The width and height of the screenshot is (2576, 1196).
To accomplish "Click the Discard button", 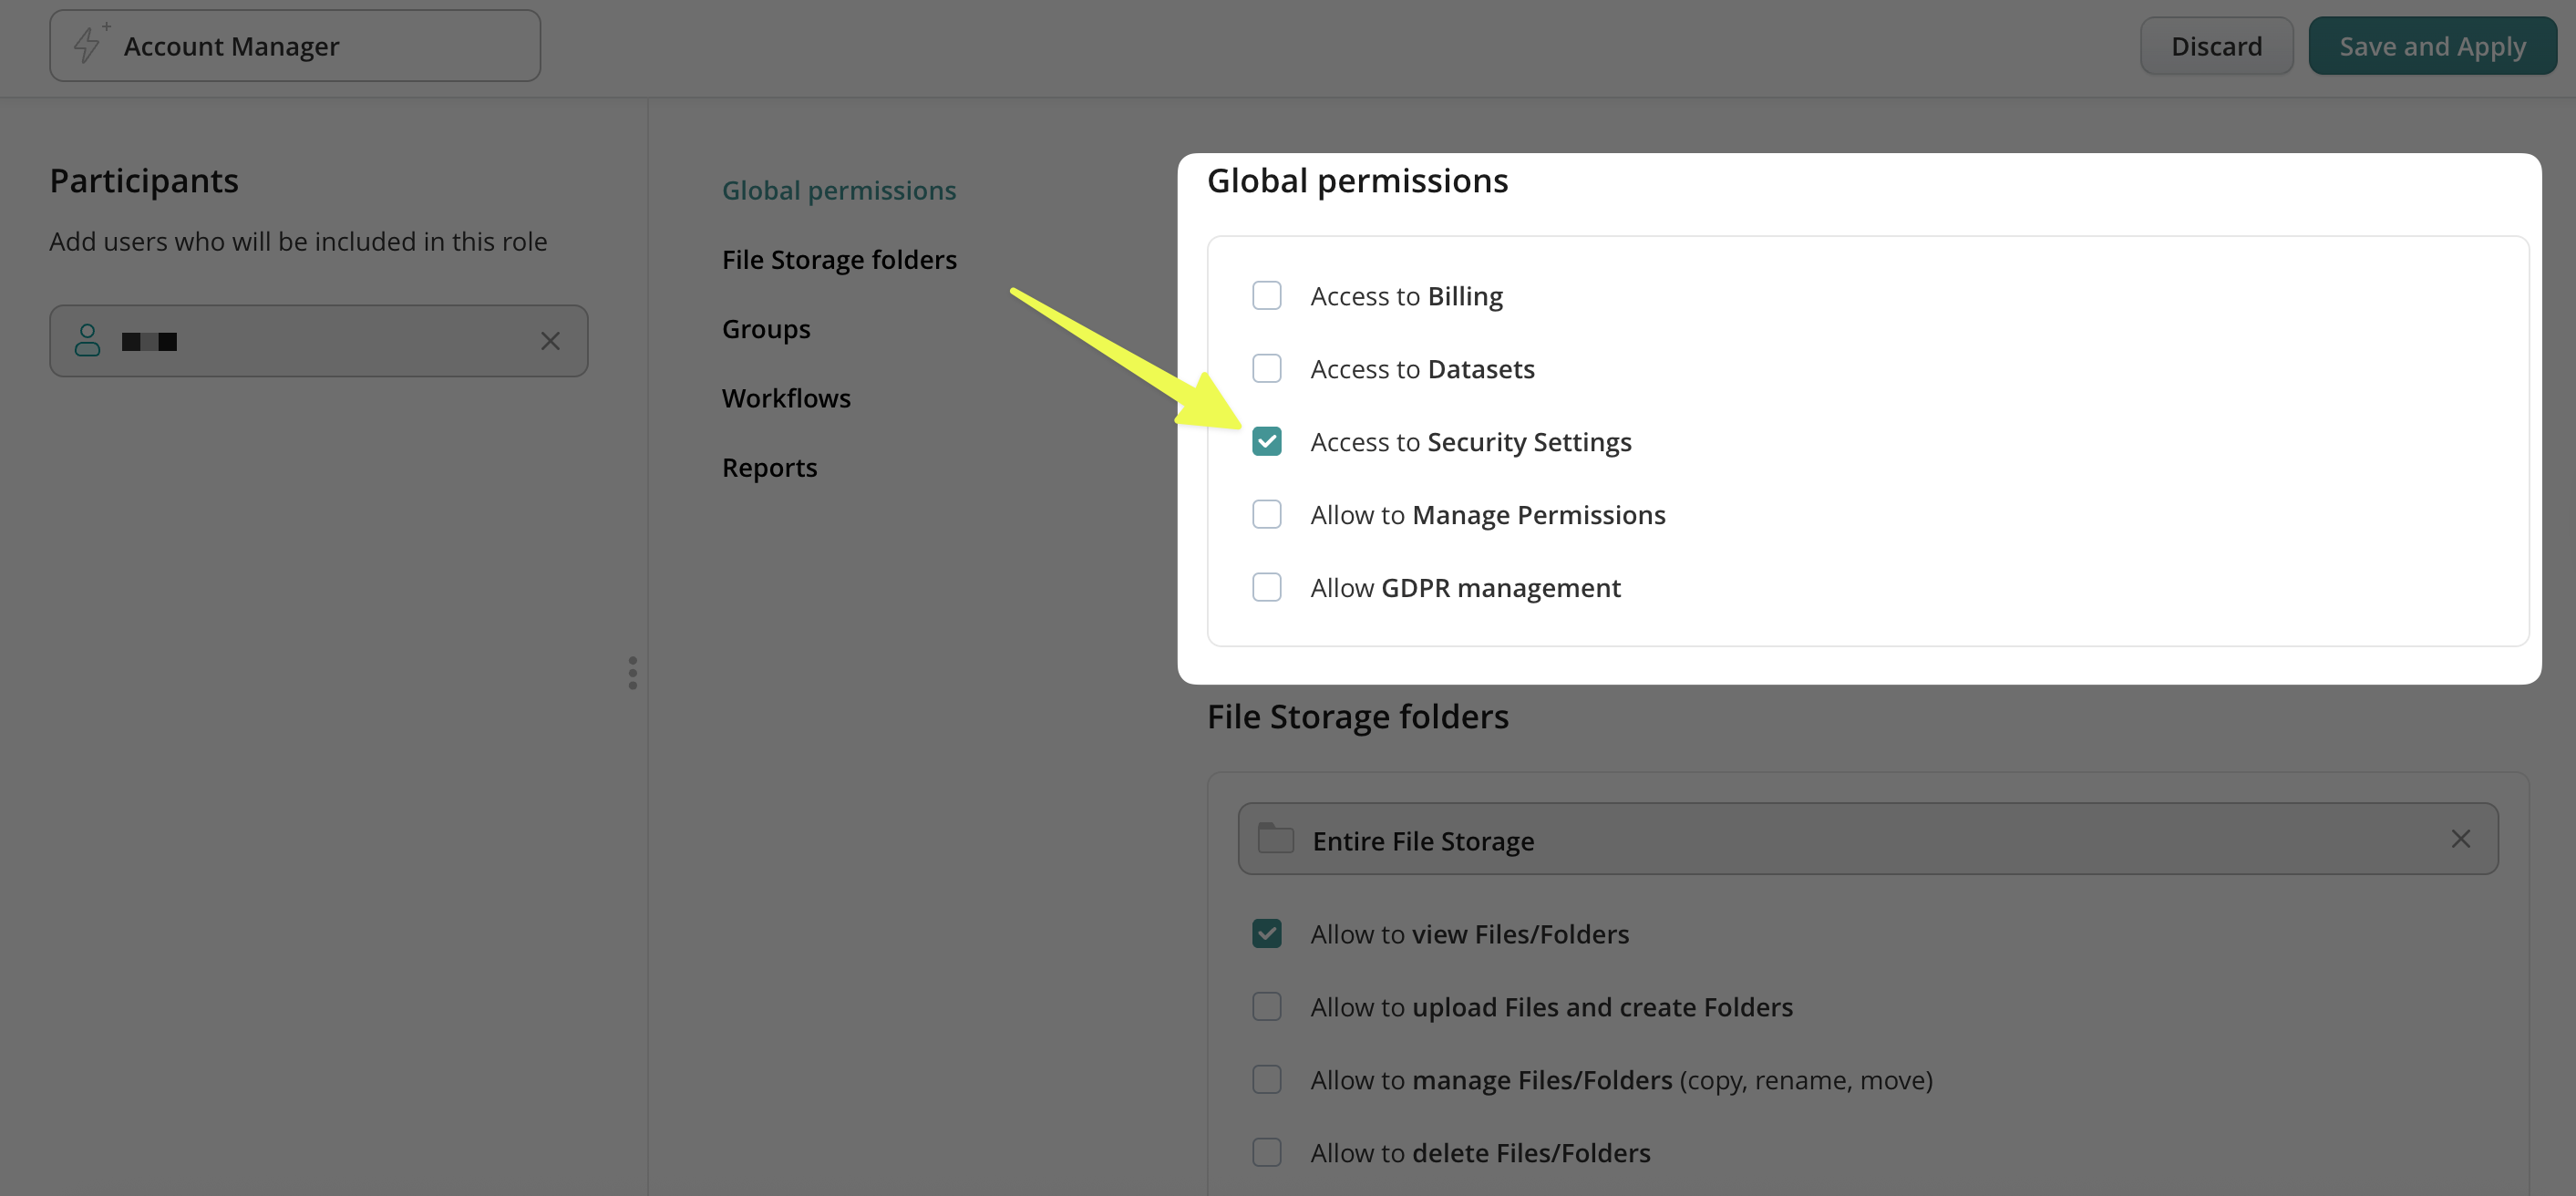I will [2215, 46].
